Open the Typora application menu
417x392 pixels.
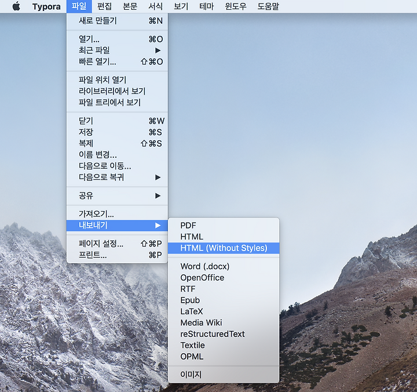[46, 6]
